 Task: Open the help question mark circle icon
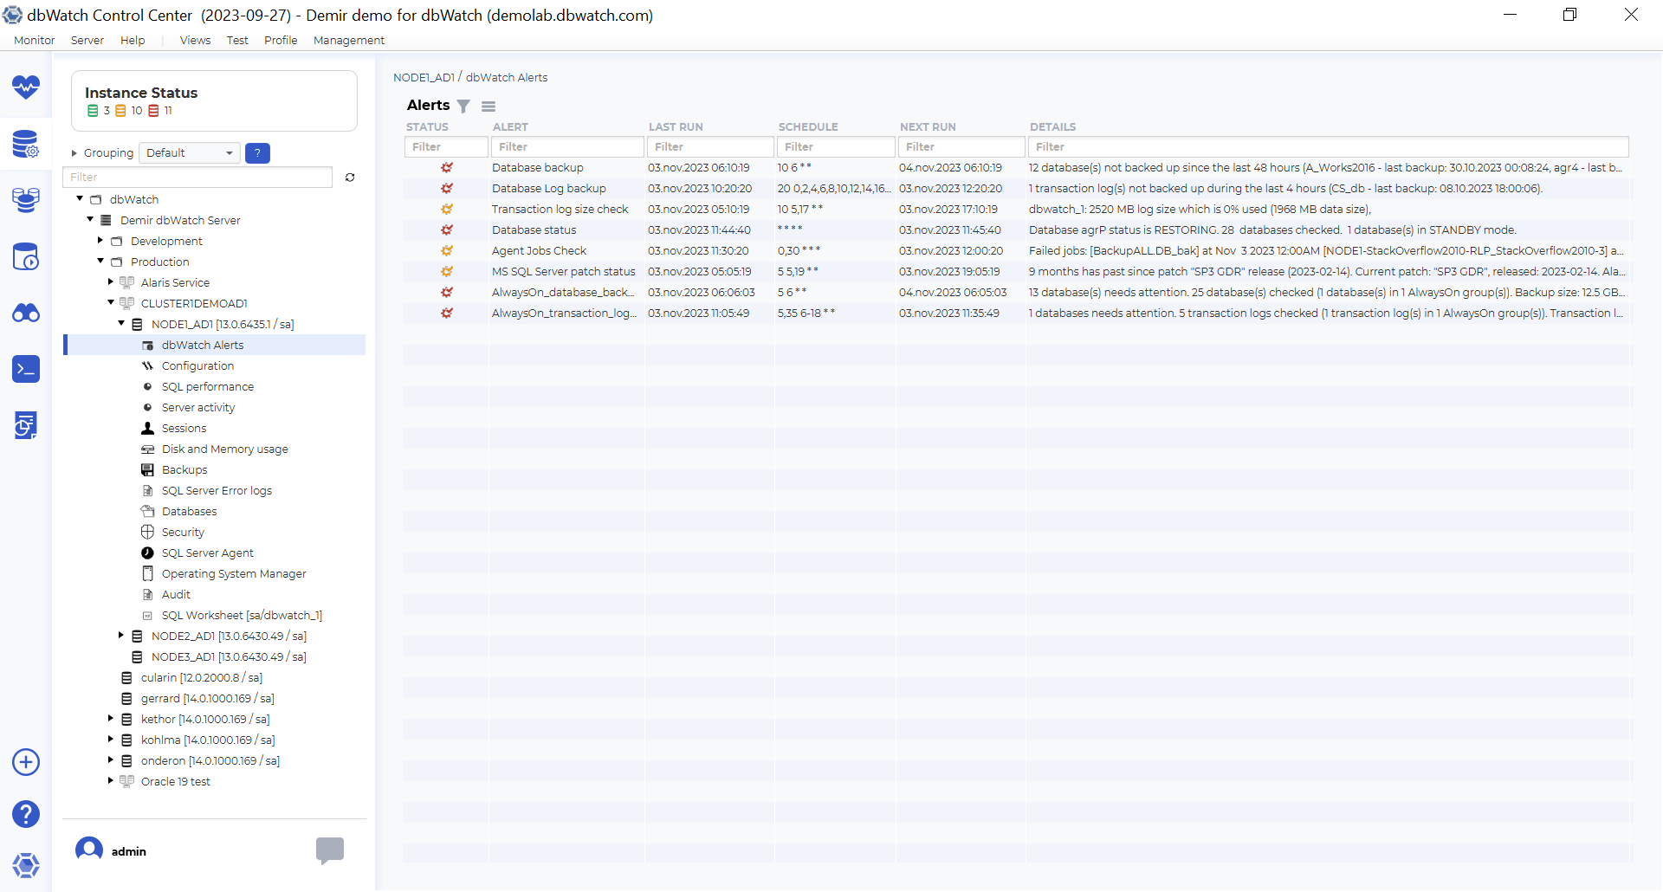pos(26,814)
